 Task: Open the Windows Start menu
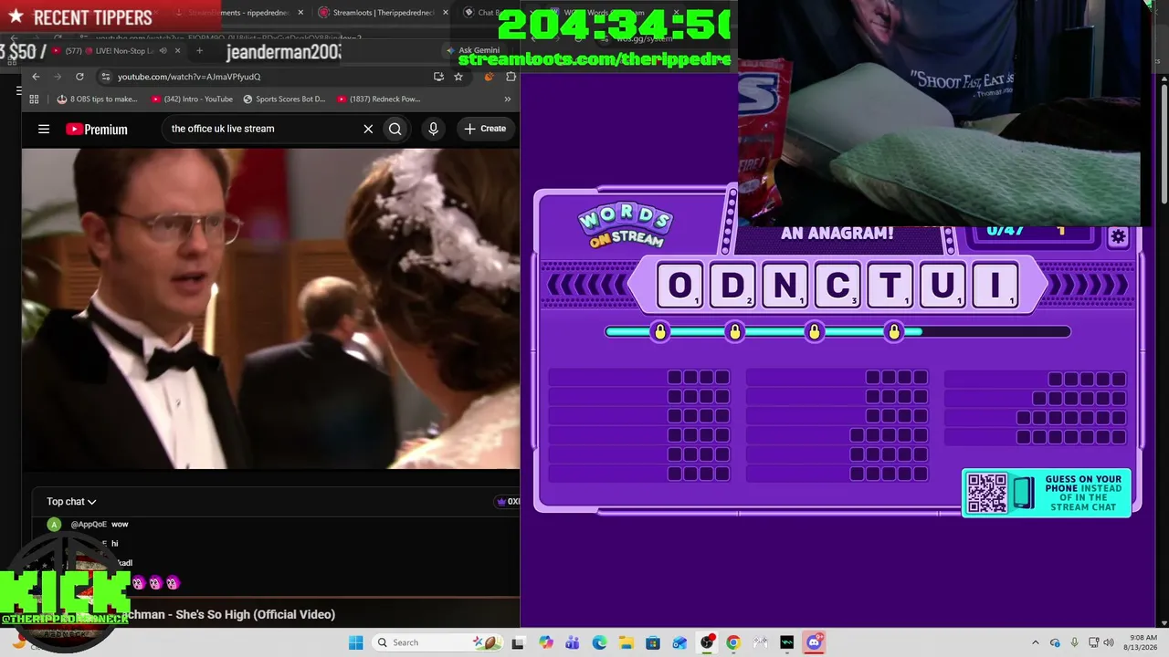[x=356, y=642]
